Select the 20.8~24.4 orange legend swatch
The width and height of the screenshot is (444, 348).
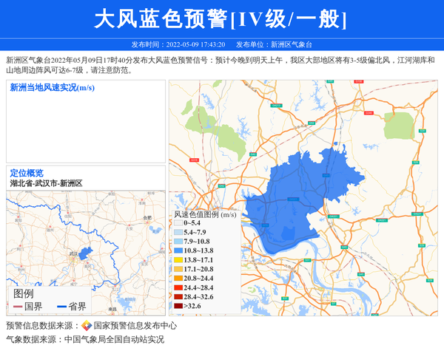[x=178, y=279]
